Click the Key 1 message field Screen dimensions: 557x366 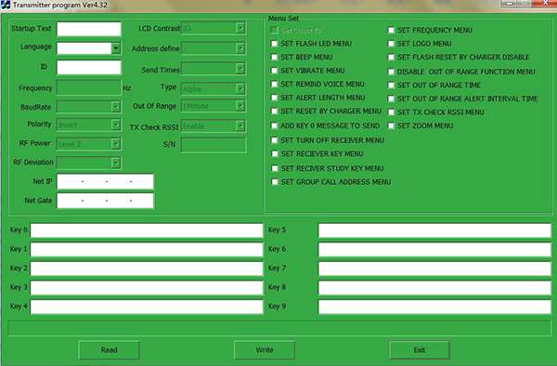147,250
